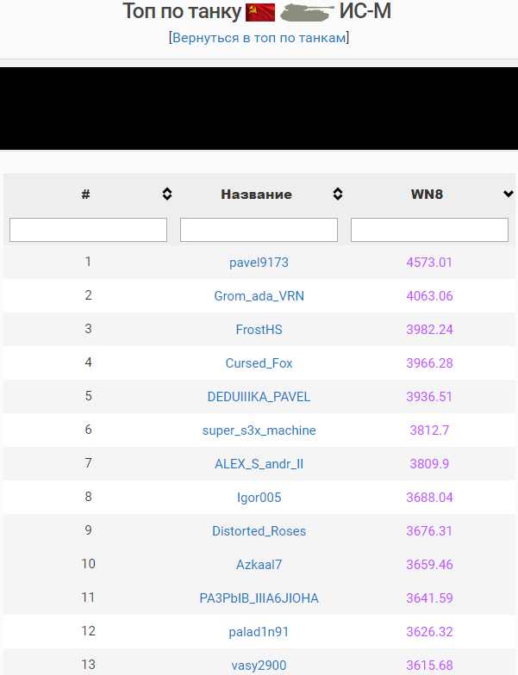Screen dimensions: 518x675
Task: Click the Название filter input box
Action: pyautogui.click(x=259, y=230)
